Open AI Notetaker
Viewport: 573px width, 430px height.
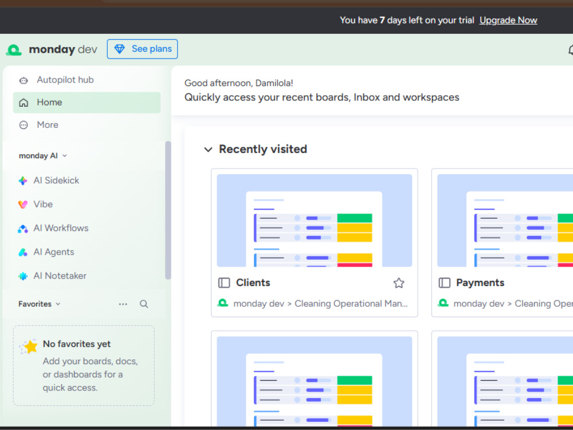coord(60,276)
